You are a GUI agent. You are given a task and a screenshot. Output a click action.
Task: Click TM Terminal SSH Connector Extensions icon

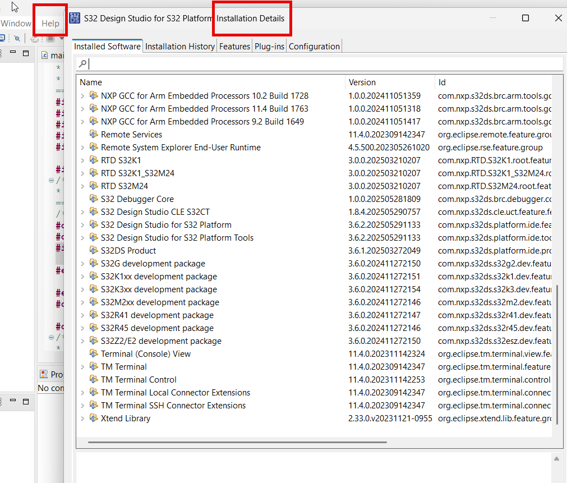pos(94,405)
